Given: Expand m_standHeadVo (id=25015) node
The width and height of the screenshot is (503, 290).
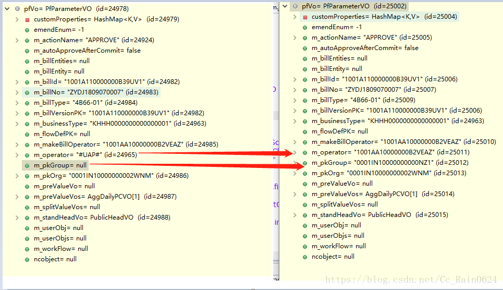Looking at the screenshot, I should 295,215.
